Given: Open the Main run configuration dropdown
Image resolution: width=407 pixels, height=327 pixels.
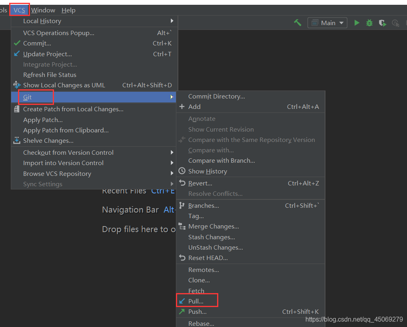Looking at the screenshot, I should point(327,23).
